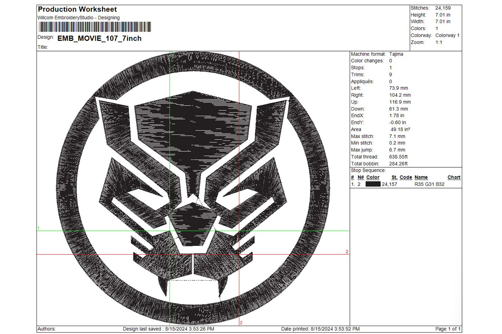
Task: Click the Authors label in footer
Action: pyautogui.click(x=46, y=329)
